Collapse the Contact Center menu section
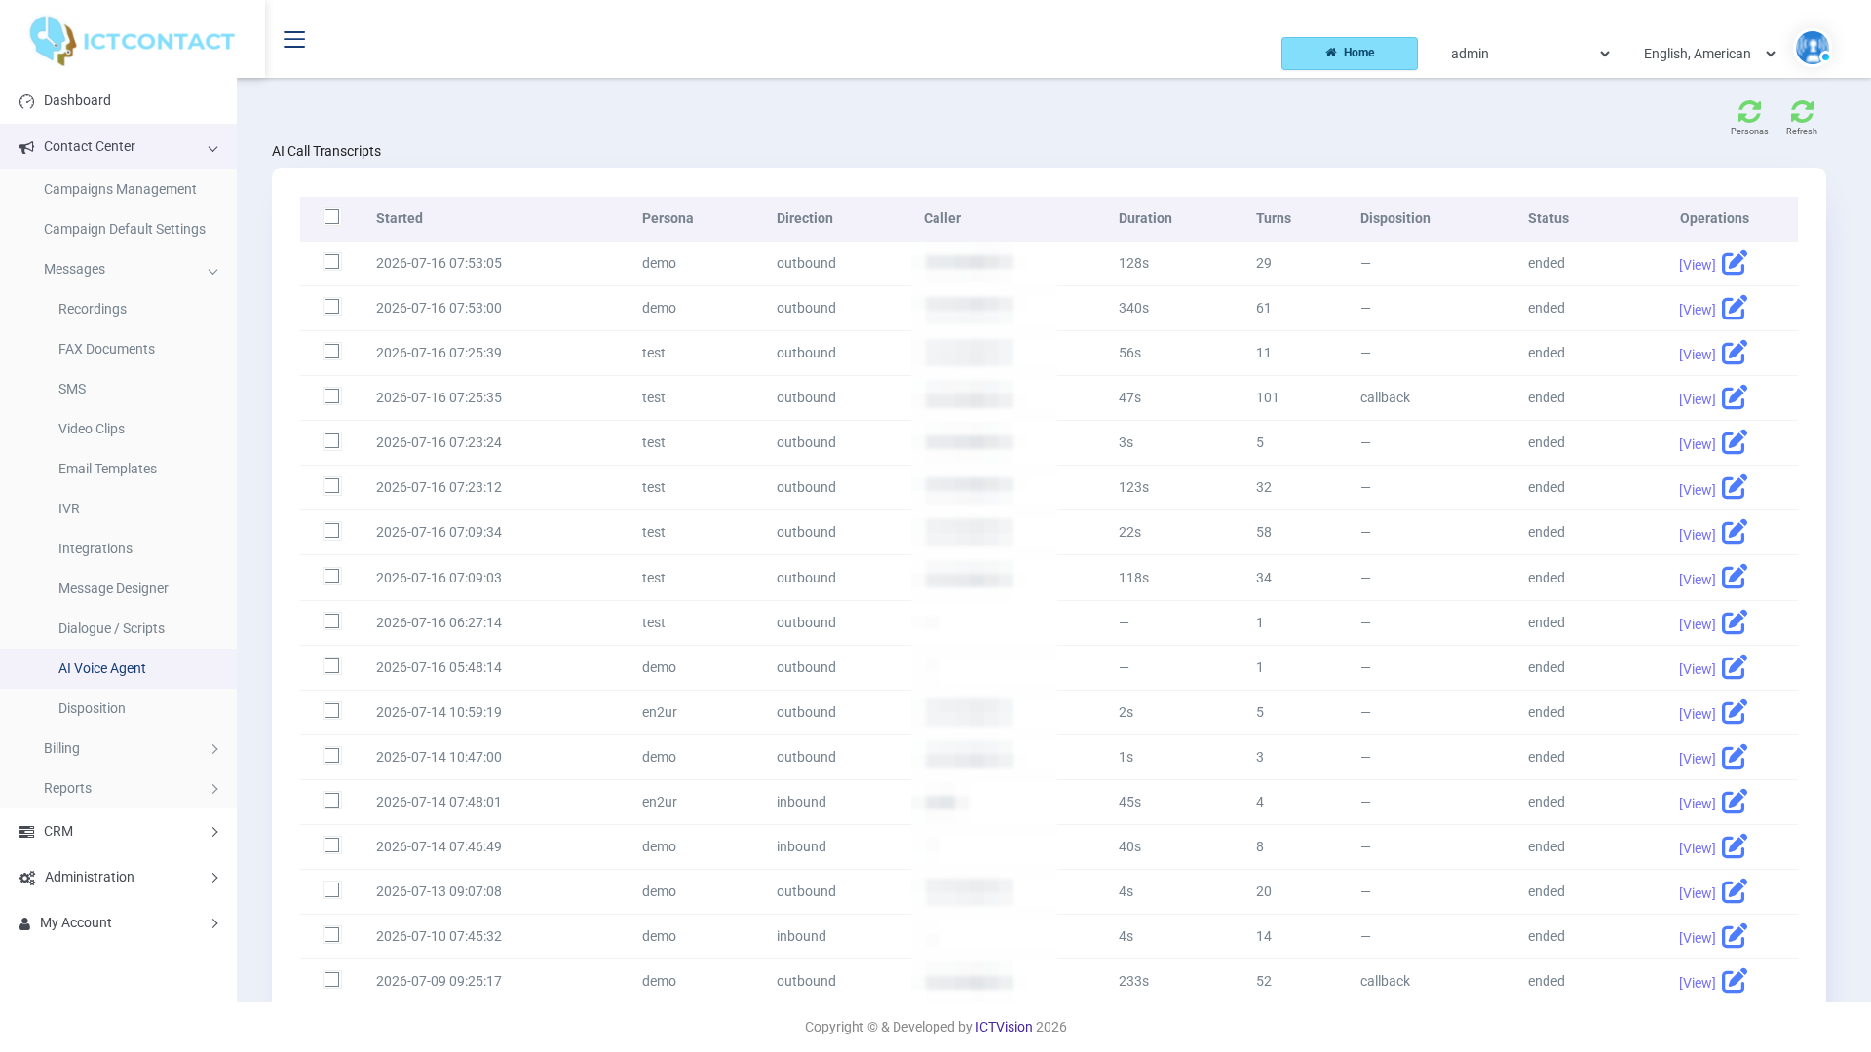The image size is (1871, 1052). (x=118, y=147)
